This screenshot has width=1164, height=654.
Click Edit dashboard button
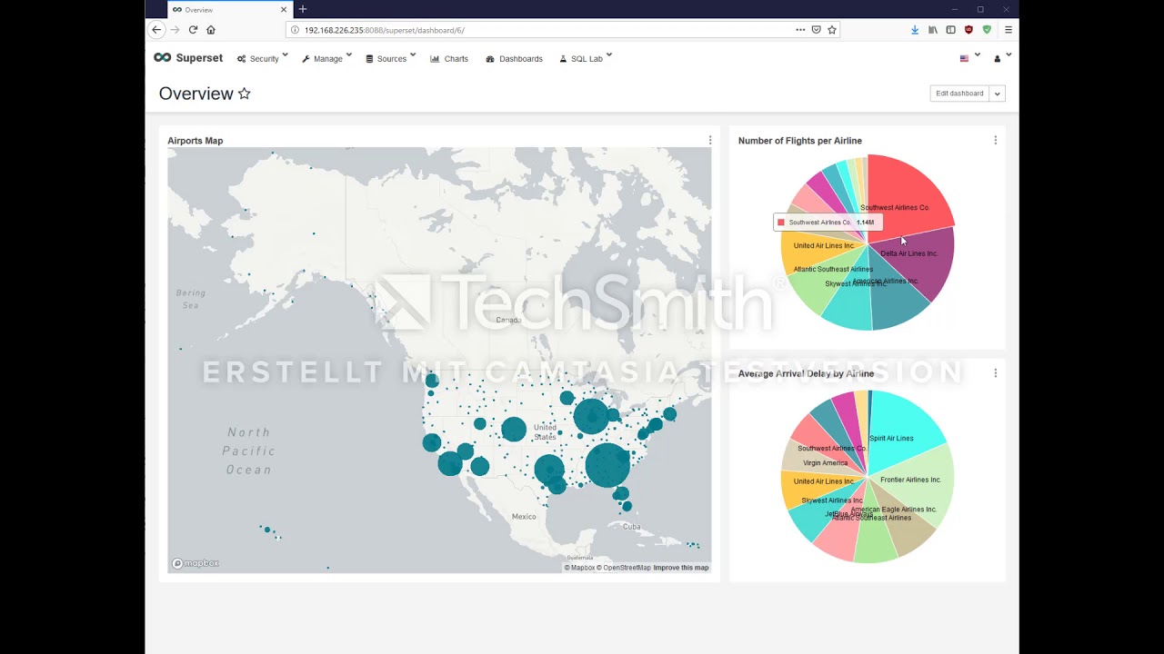[959, 94]
